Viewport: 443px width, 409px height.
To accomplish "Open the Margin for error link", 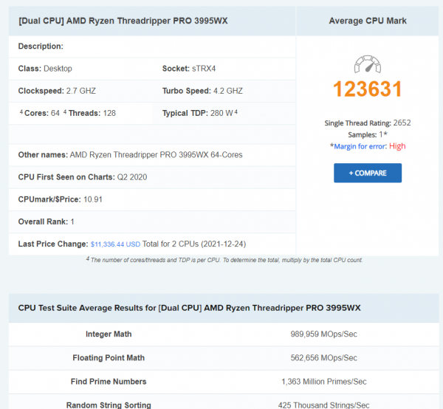I will point(360,146).
